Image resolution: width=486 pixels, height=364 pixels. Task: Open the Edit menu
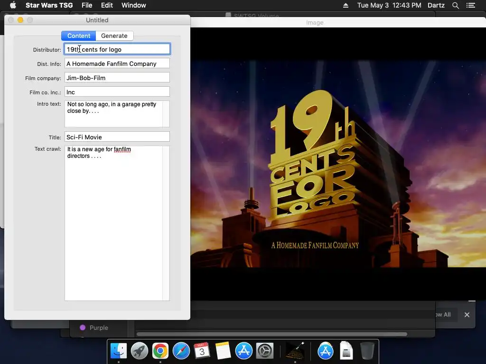click(107, 5)
